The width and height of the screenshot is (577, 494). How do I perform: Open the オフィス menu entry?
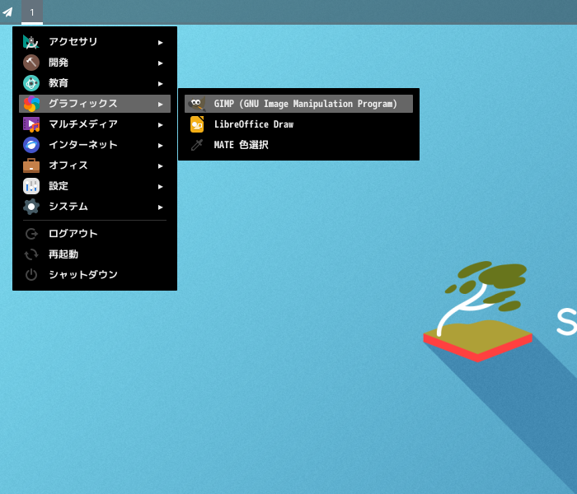point(95,165)
